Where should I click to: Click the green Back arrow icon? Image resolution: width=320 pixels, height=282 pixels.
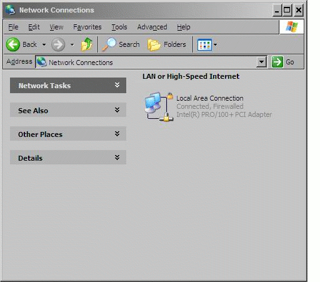tap(13, 44)
